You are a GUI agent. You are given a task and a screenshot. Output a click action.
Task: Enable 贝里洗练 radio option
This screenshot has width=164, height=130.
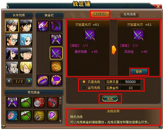[84, 82]
